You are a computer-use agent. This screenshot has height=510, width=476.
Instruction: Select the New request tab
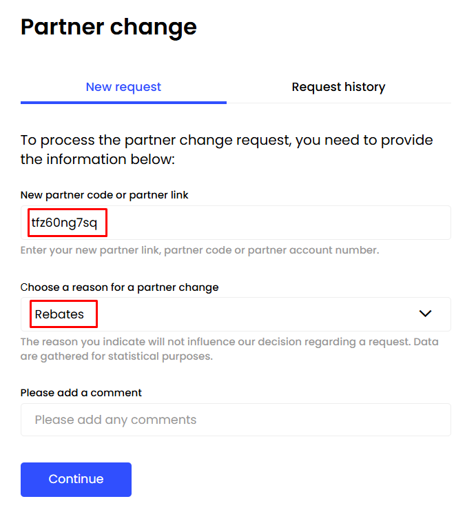pyautogui.click(x=123, y=87)
